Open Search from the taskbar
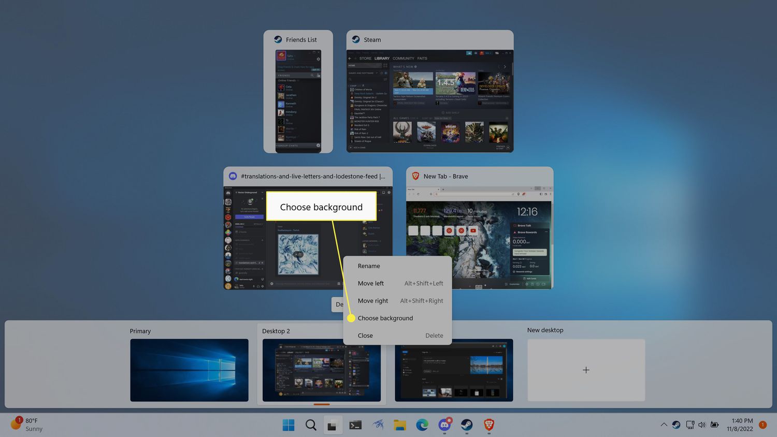Screen dimensions: 777x437 click(x=311, y=425)
